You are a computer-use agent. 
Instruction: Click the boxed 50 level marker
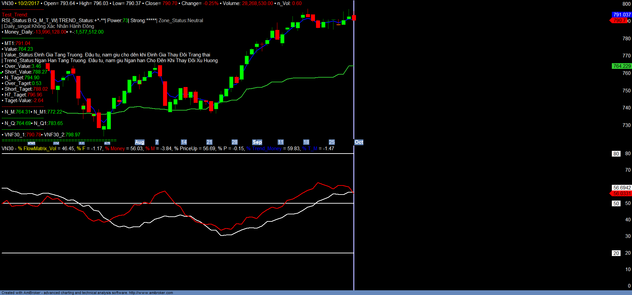tap(616, 204)
